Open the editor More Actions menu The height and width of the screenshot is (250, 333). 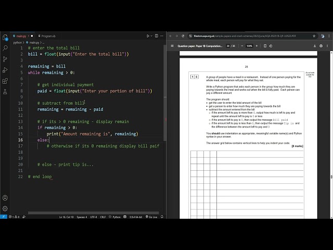(162, 36)
